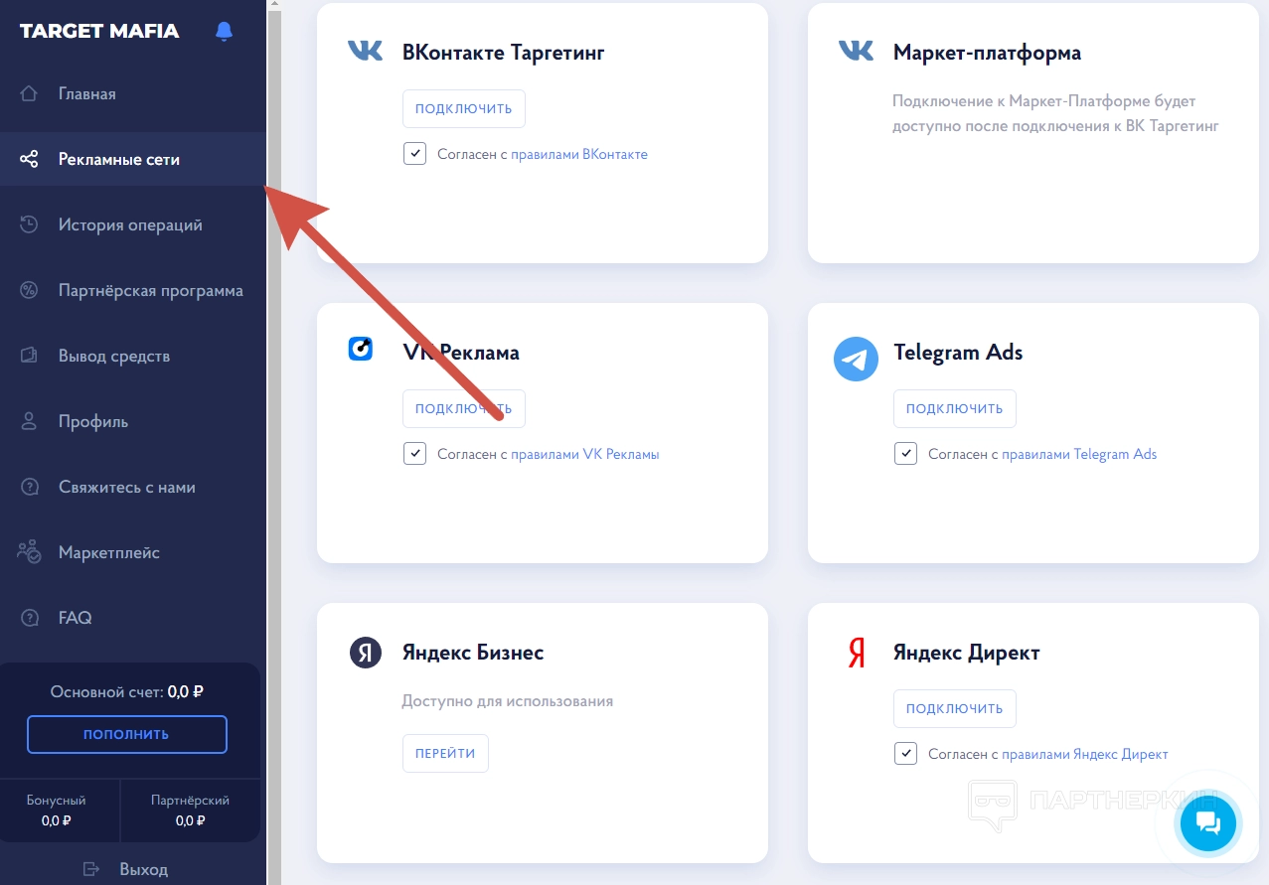Click the ВКонтакте Таргетинг card title
1269x885 pixels.
click(504, 53)
